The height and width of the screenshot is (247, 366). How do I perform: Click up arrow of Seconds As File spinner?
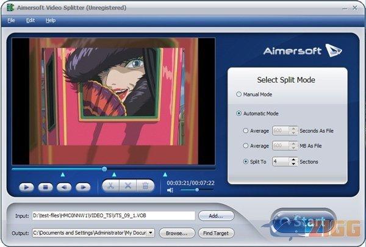[293, 129]
